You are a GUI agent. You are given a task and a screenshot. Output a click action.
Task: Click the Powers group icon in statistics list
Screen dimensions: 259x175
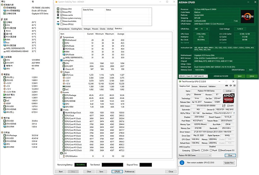click(61, 92)
